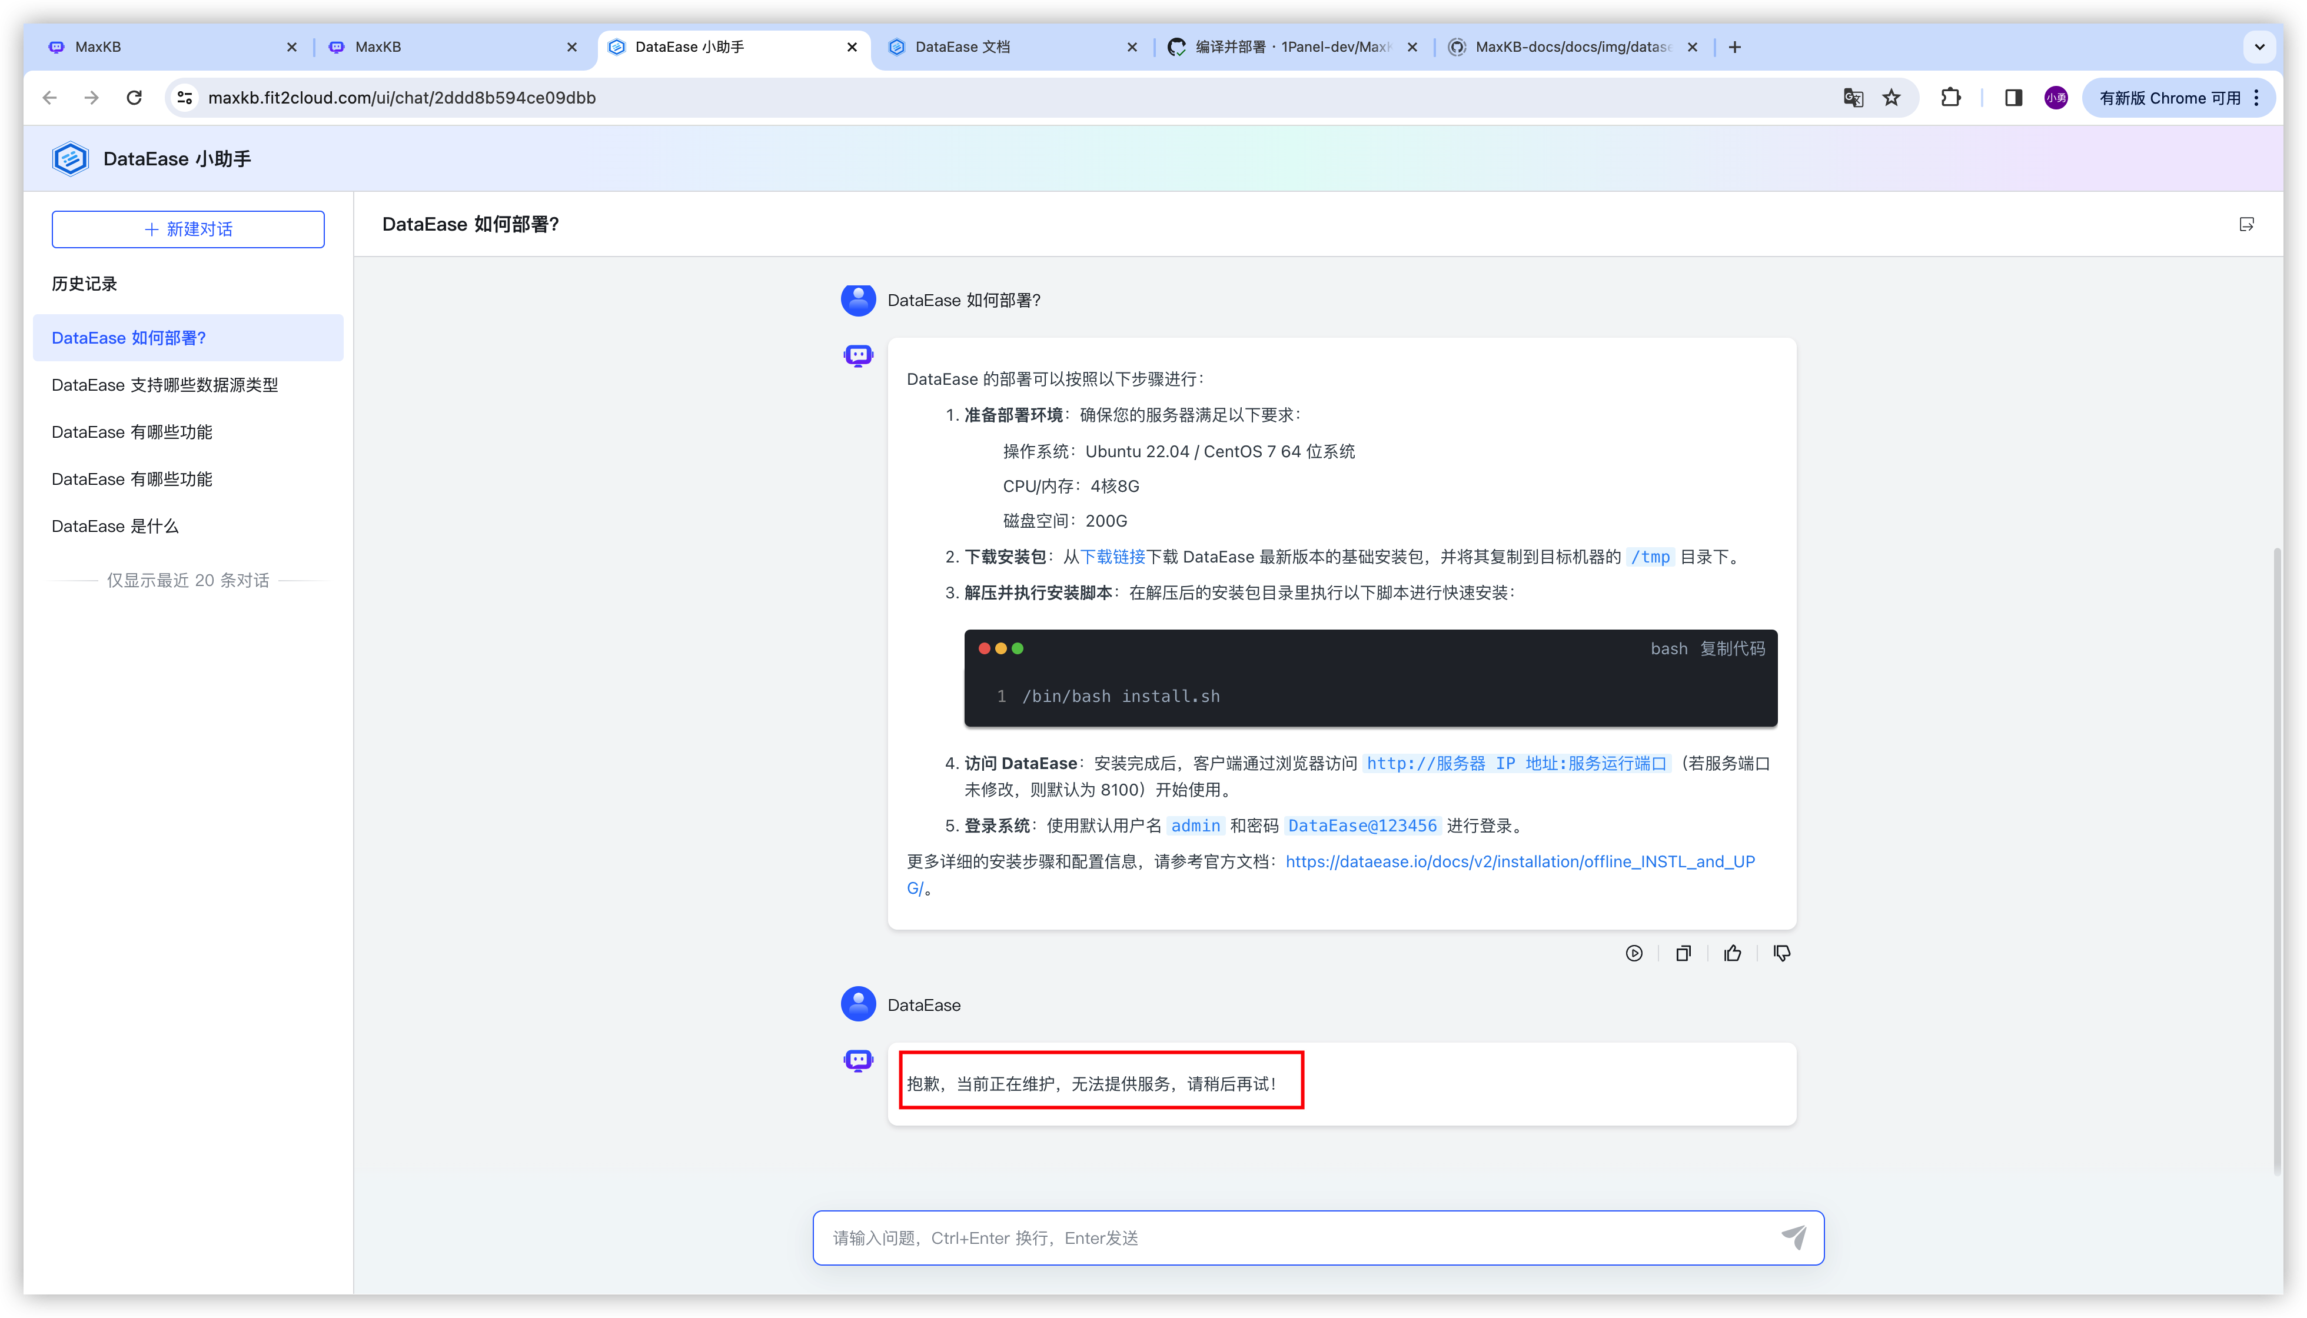Toggle Chrome side panel icon
This screenshot has height=1318, width=2307.
(2013, 98)
